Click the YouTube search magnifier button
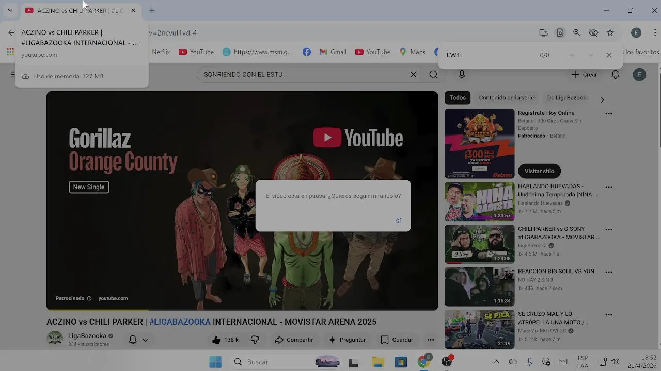661x371 pixels. tap(433, 74)
